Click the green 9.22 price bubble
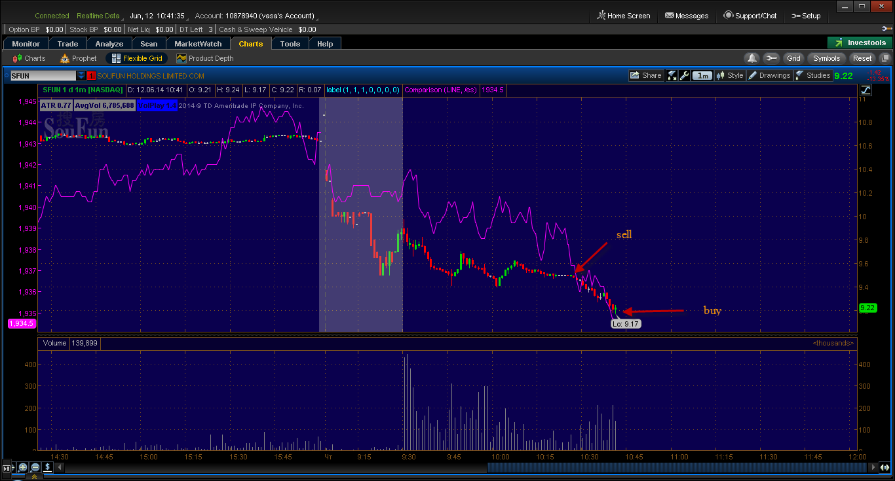 868,308
